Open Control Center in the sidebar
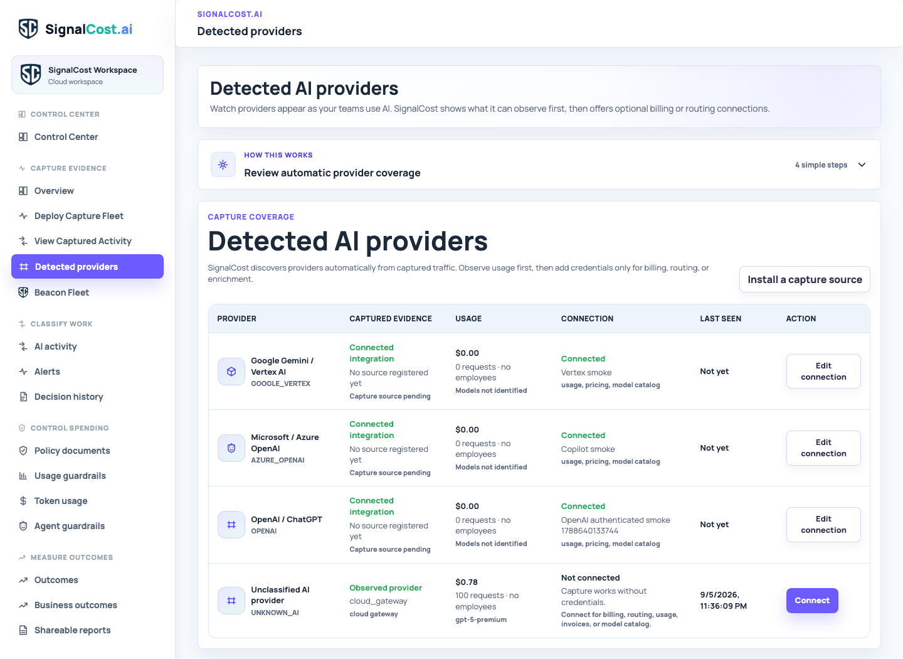Image resolution: width=903 pixels, height=659 pixels. tap(87, 137)
